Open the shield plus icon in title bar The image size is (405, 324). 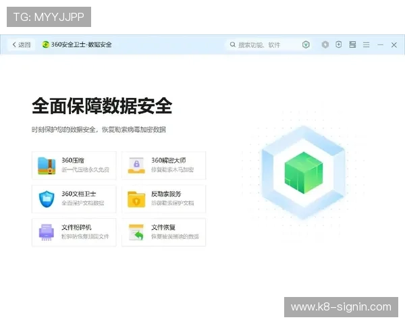click(338, 45)
